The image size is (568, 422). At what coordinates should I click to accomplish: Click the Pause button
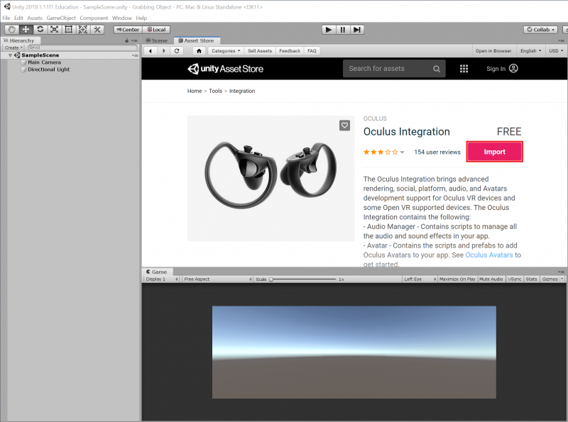pos(343,30)
